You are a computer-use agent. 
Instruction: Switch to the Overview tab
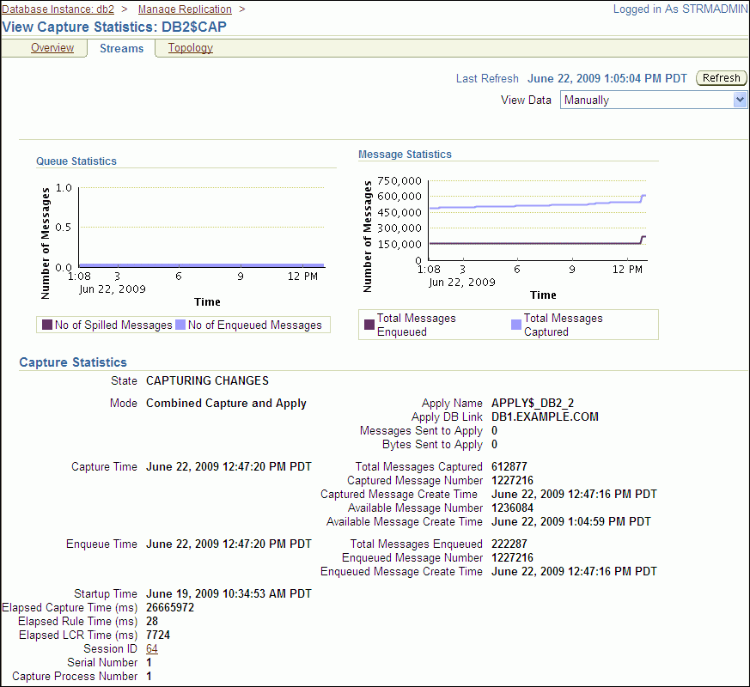pos(52,48)
